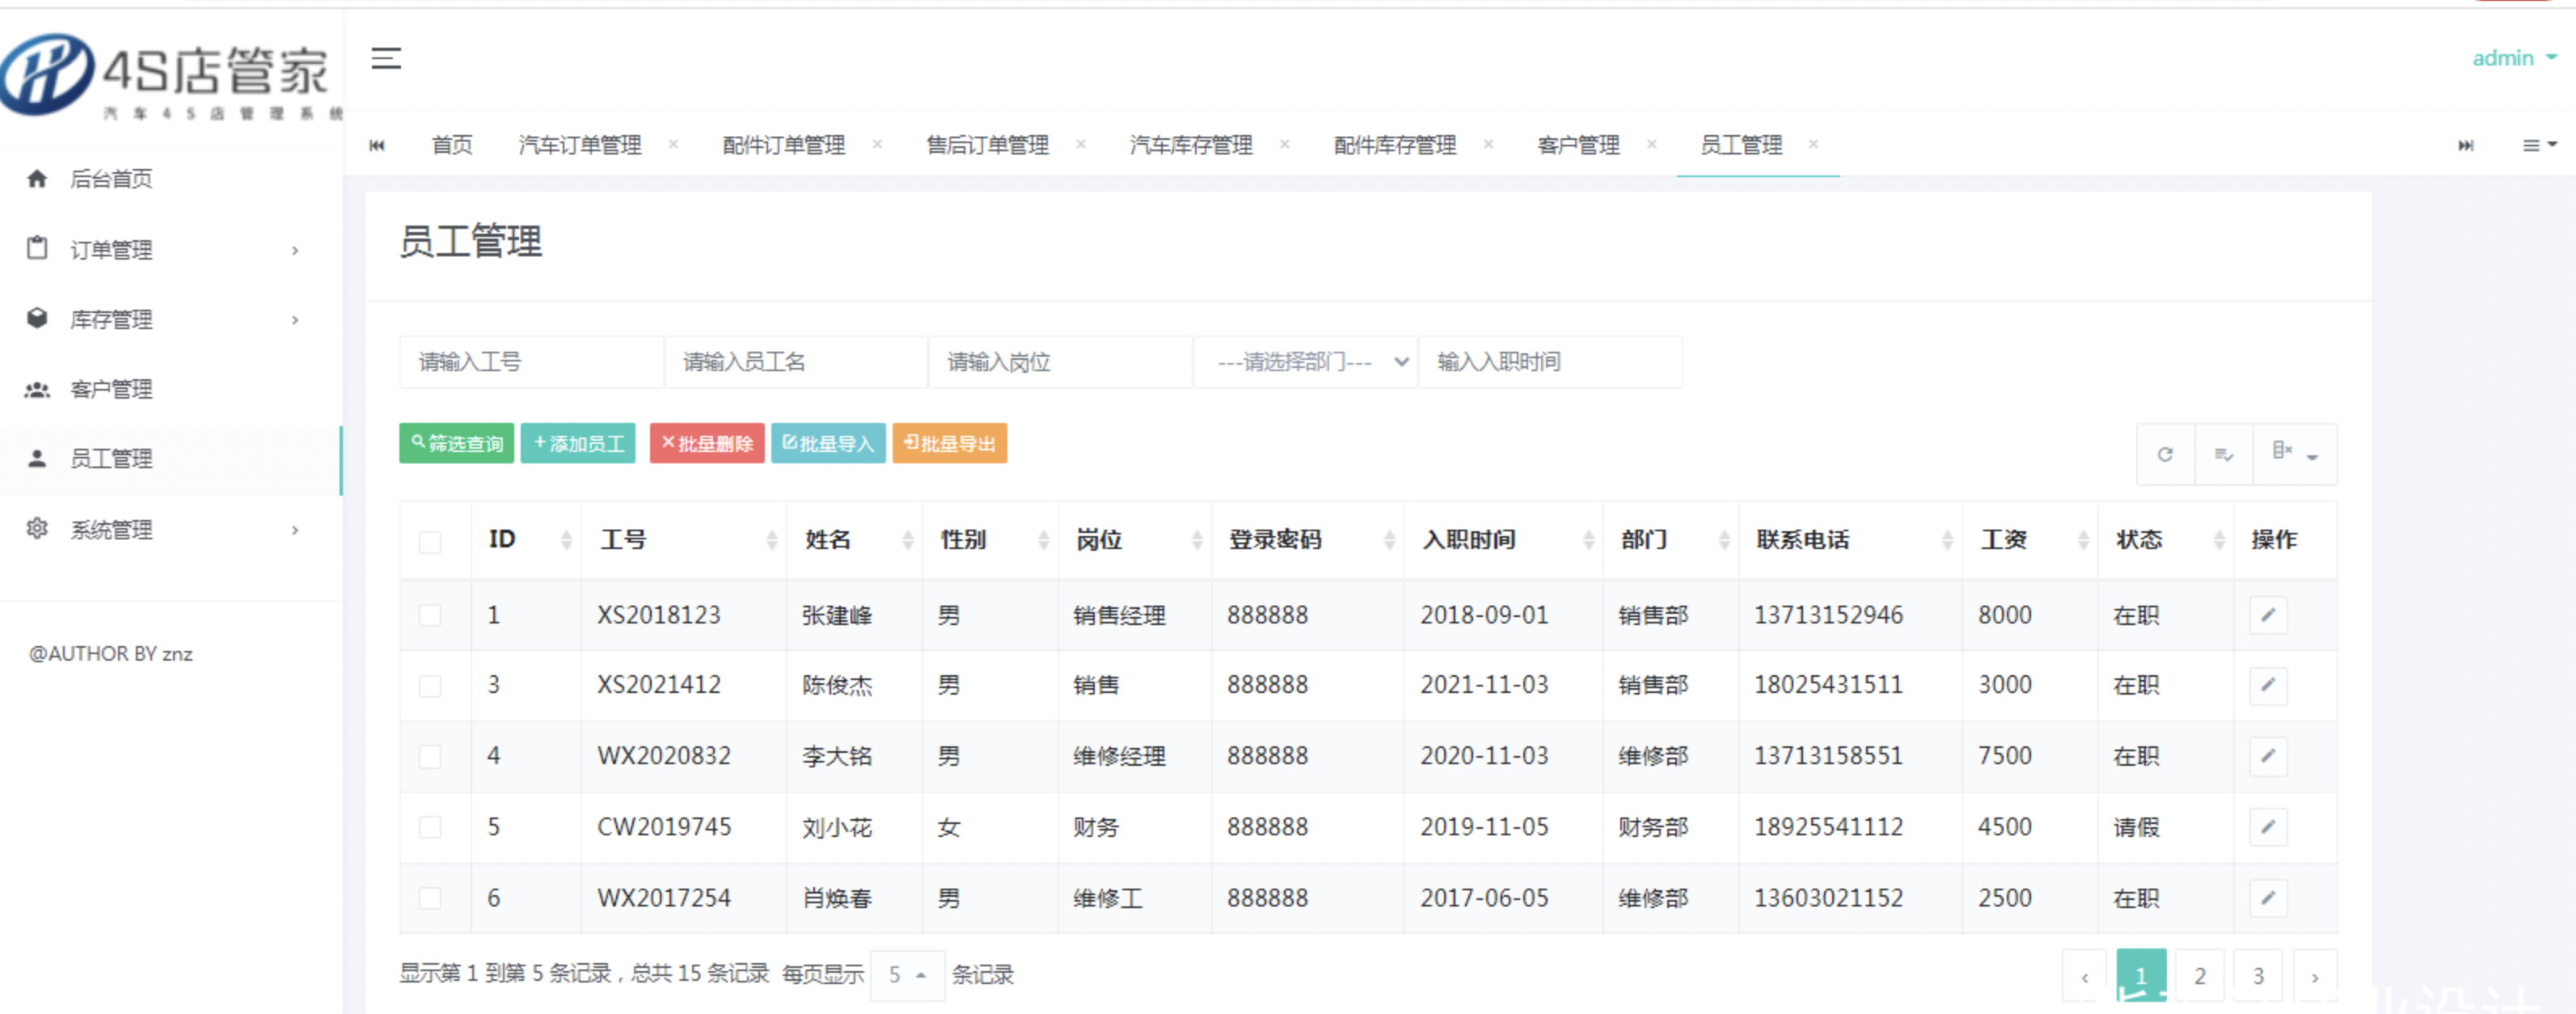Click the 4S店管家 logo
This screenshot has height=1014, width=2576.
coord(170,76)
